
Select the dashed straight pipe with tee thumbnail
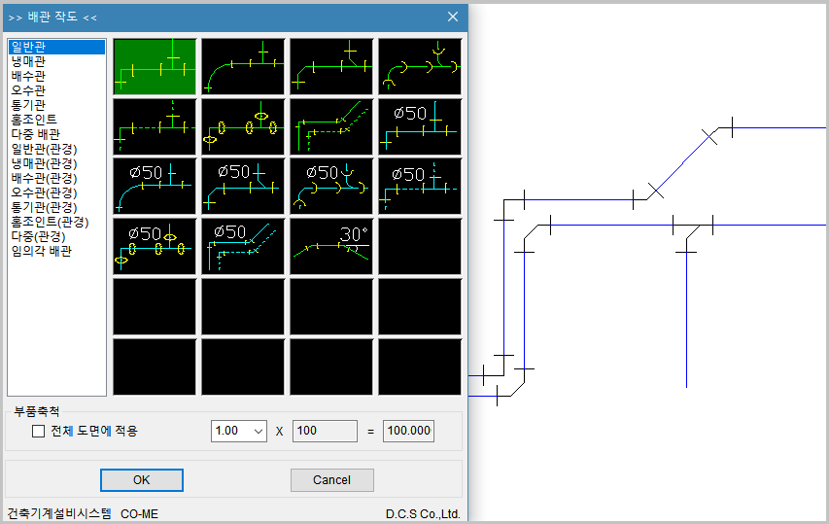(x=155, y=126)
